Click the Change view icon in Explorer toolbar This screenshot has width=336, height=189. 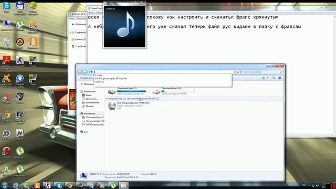point(264,78)
